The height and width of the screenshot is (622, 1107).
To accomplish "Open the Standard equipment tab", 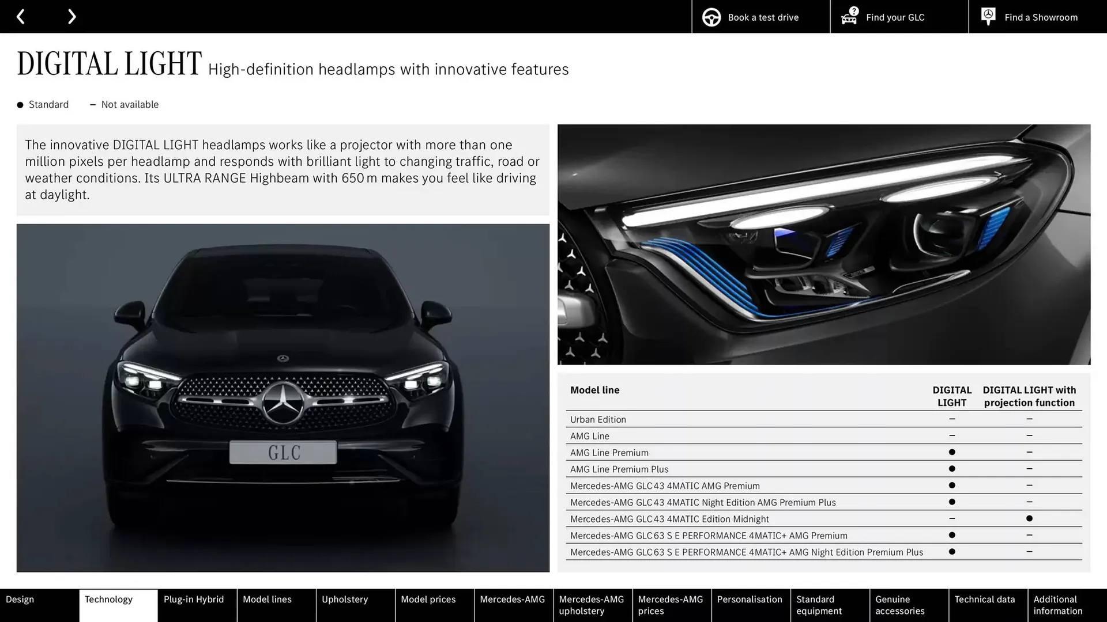I will click(x=830, y=605).
